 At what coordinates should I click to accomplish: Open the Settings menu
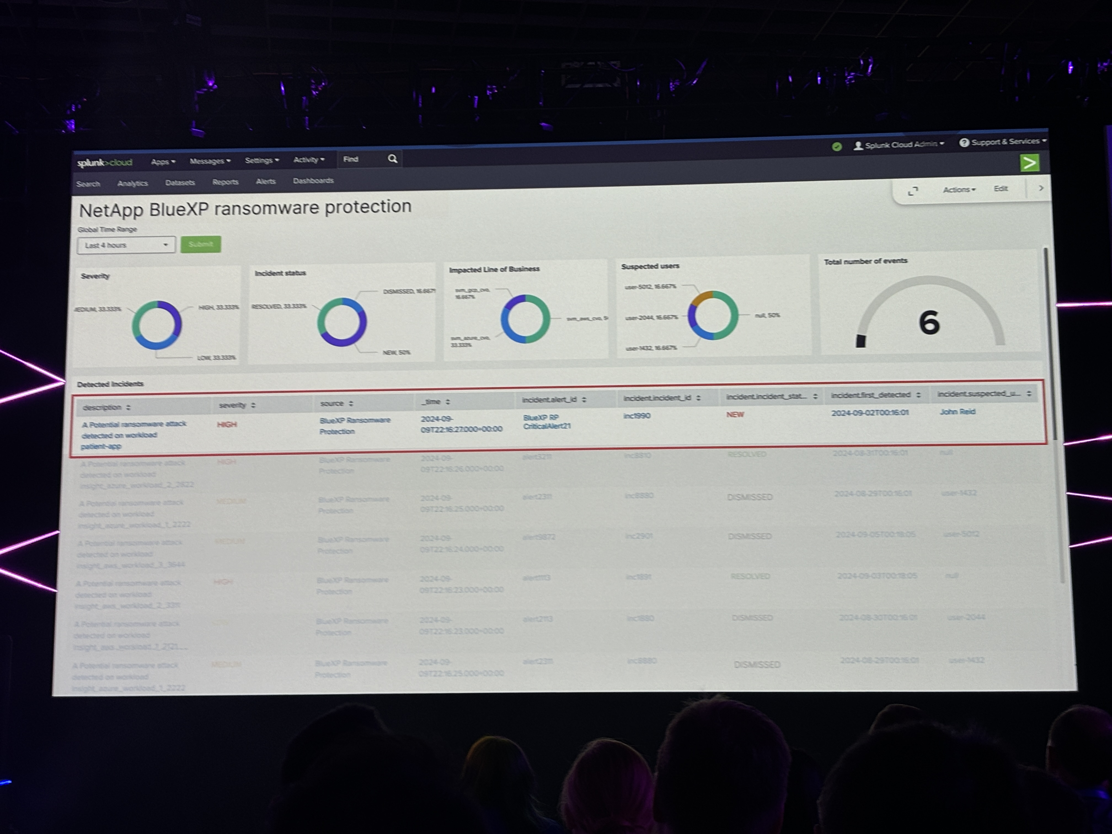click(261, 160)
